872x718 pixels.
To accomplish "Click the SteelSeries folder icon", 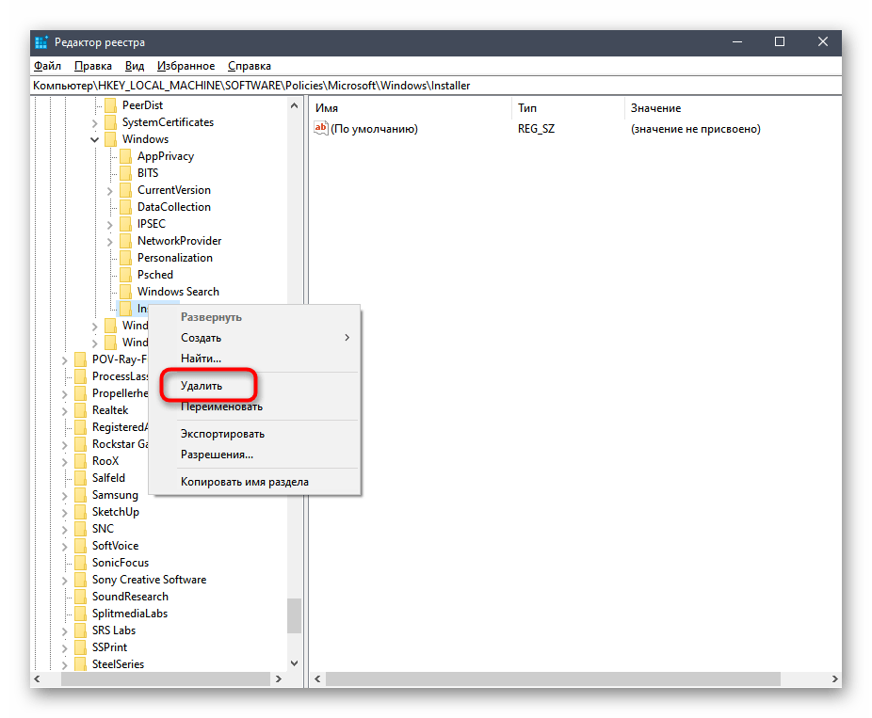I will point(81,664).
